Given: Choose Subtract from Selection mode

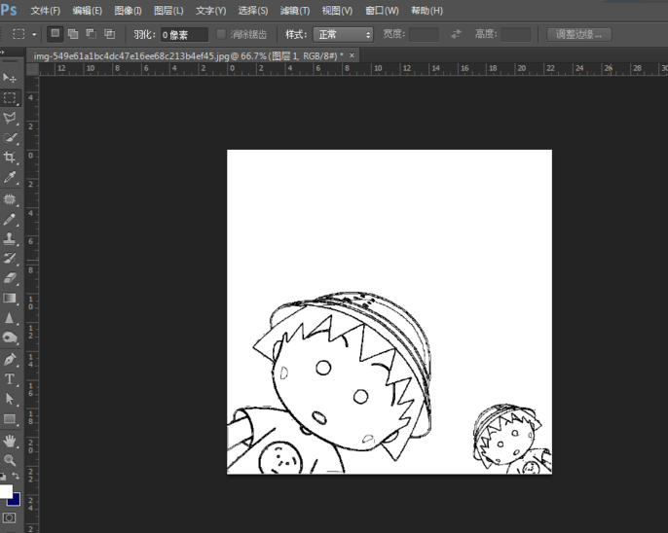Looking at the screenshot, I should tap(92, 34).
